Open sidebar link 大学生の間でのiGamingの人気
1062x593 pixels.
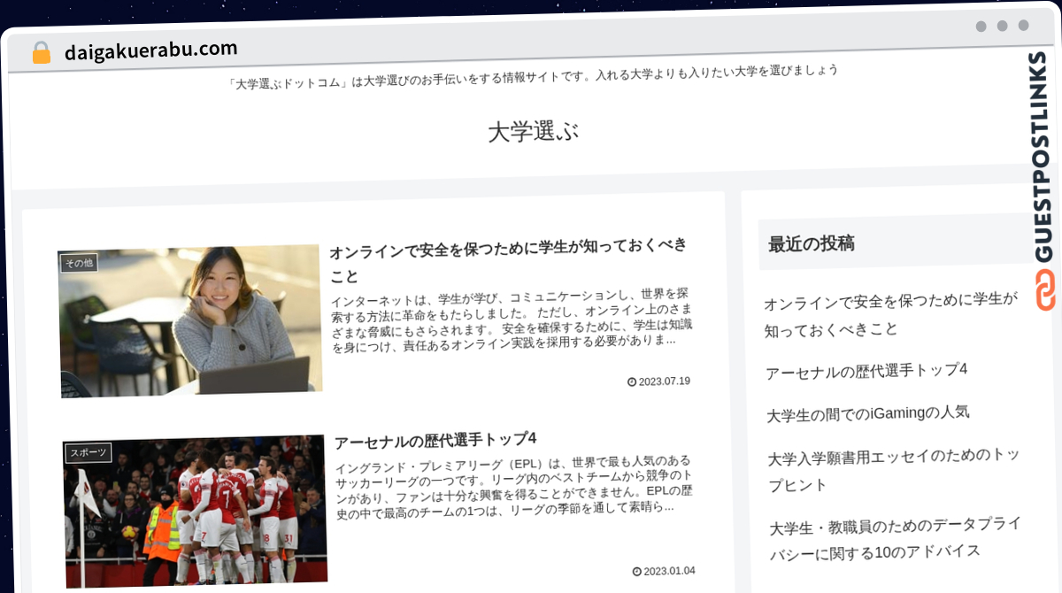point(868,413)
